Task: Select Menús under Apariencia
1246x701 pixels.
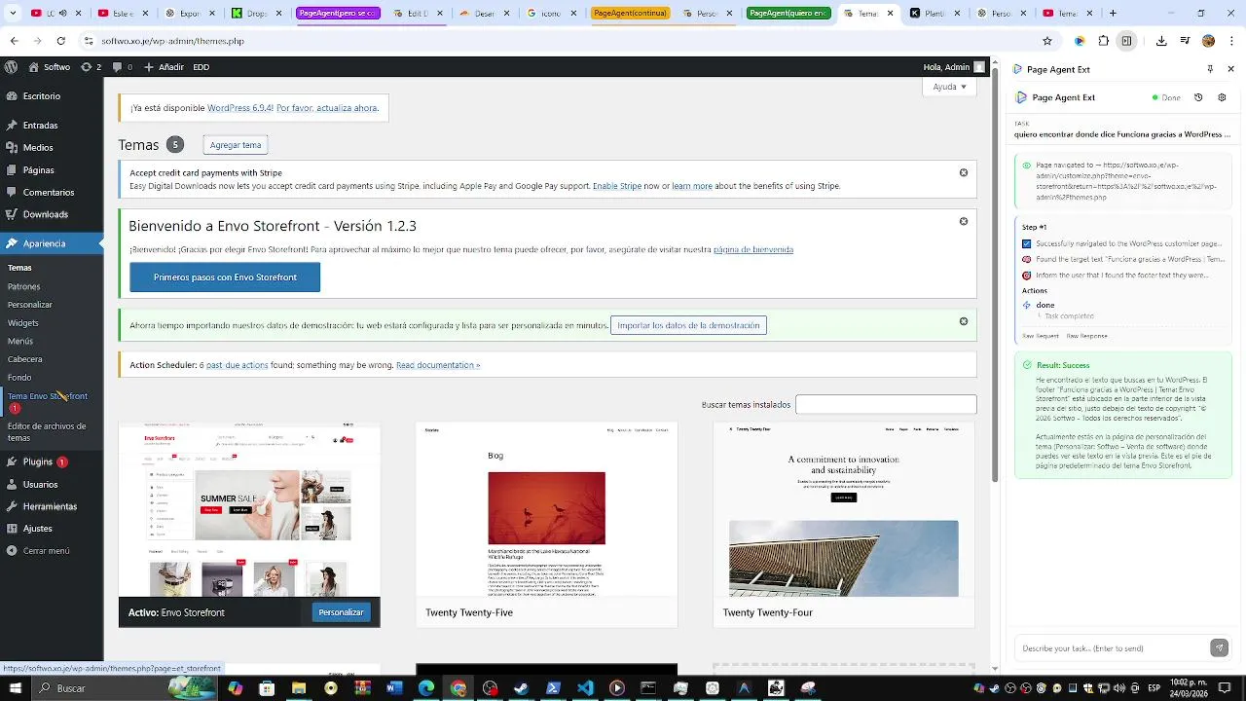Action: [19, 342]
